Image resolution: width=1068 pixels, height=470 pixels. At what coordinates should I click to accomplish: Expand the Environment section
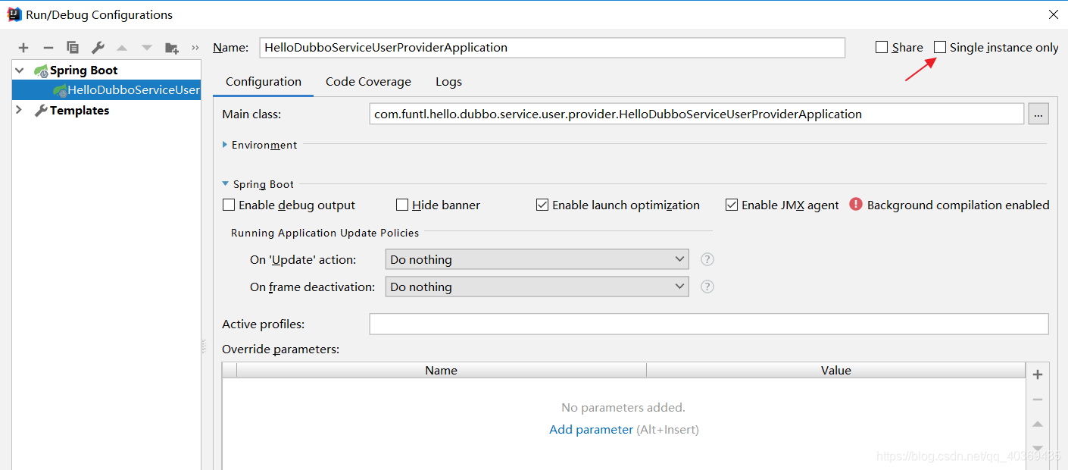click(225, 145)
